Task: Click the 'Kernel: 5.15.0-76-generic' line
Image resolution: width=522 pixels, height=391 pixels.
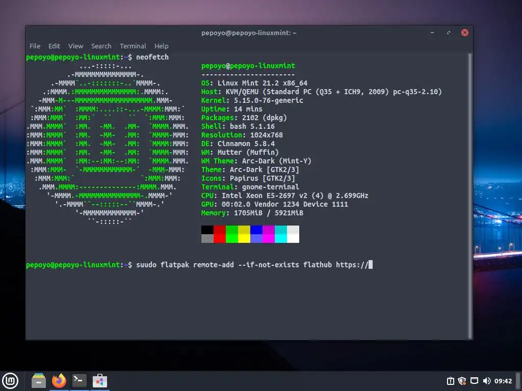Action: [252, 100]
